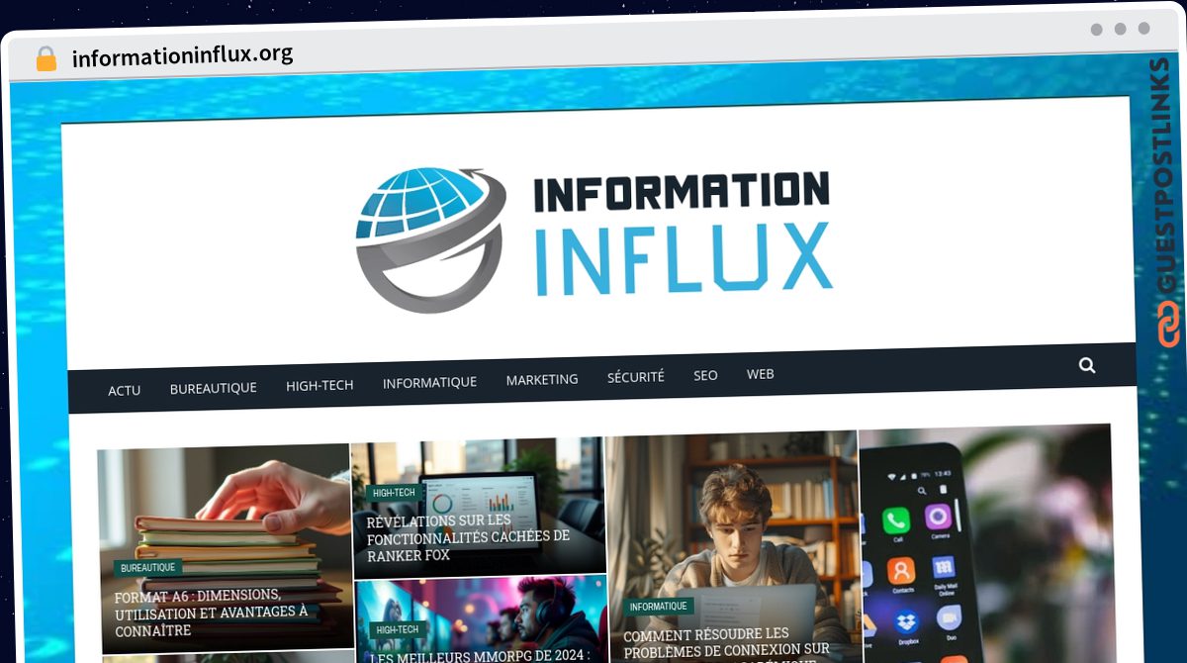The image size is (1187, 663).
Task: Click the HIGH-TECH badge on Ranker Fox card
Action: (x=394, y=493)
